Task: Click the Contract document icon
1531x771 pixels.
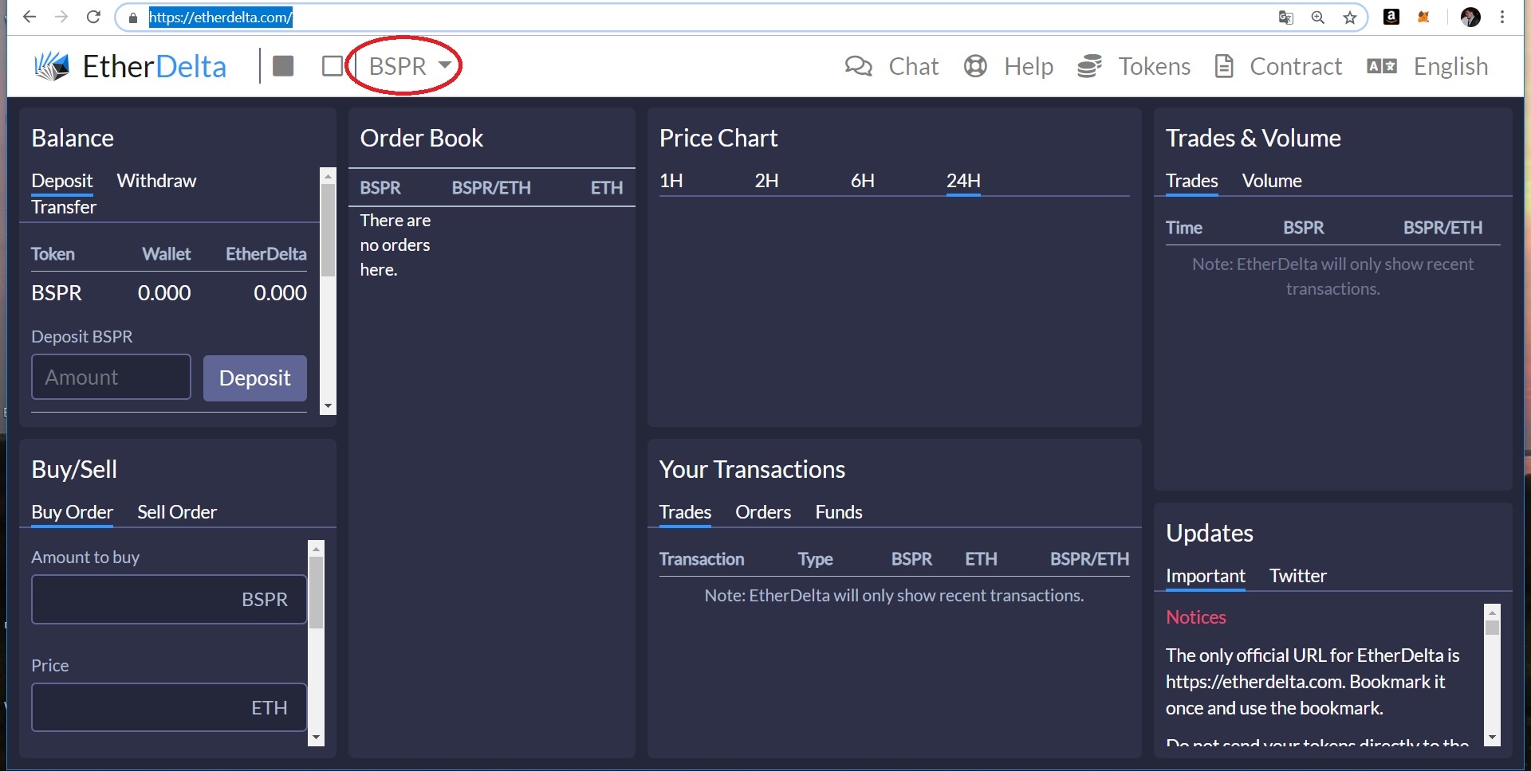Action: pos(1224,66)
